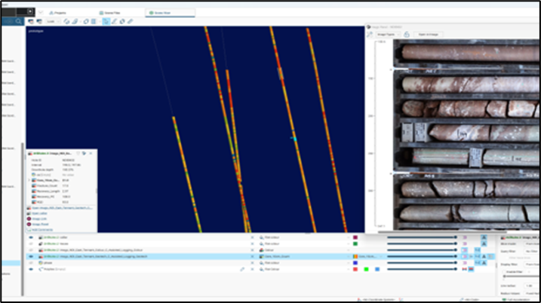
Task: Click the red swatch on Polylines row
Action: point(355,269)
